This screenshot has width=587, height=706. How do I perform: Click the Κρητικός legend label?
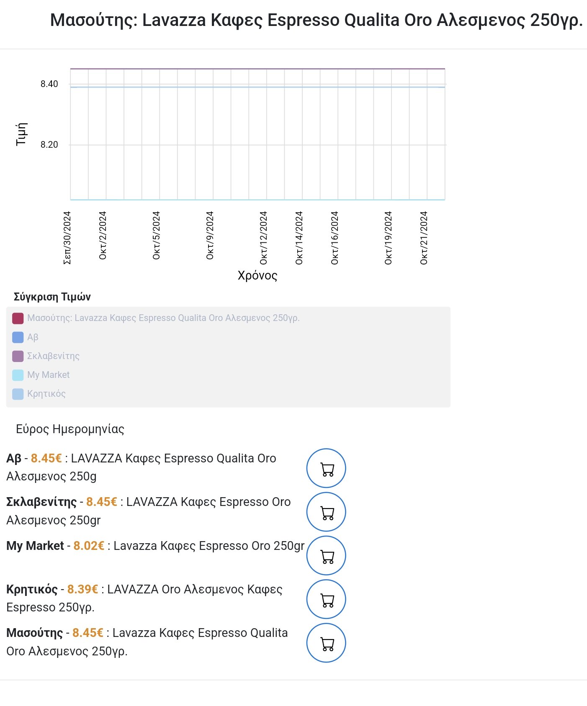pyautogui.click(x=46, y=394)
